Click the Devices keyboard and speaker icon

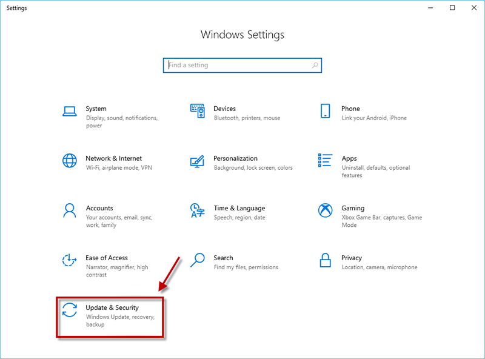198,111
